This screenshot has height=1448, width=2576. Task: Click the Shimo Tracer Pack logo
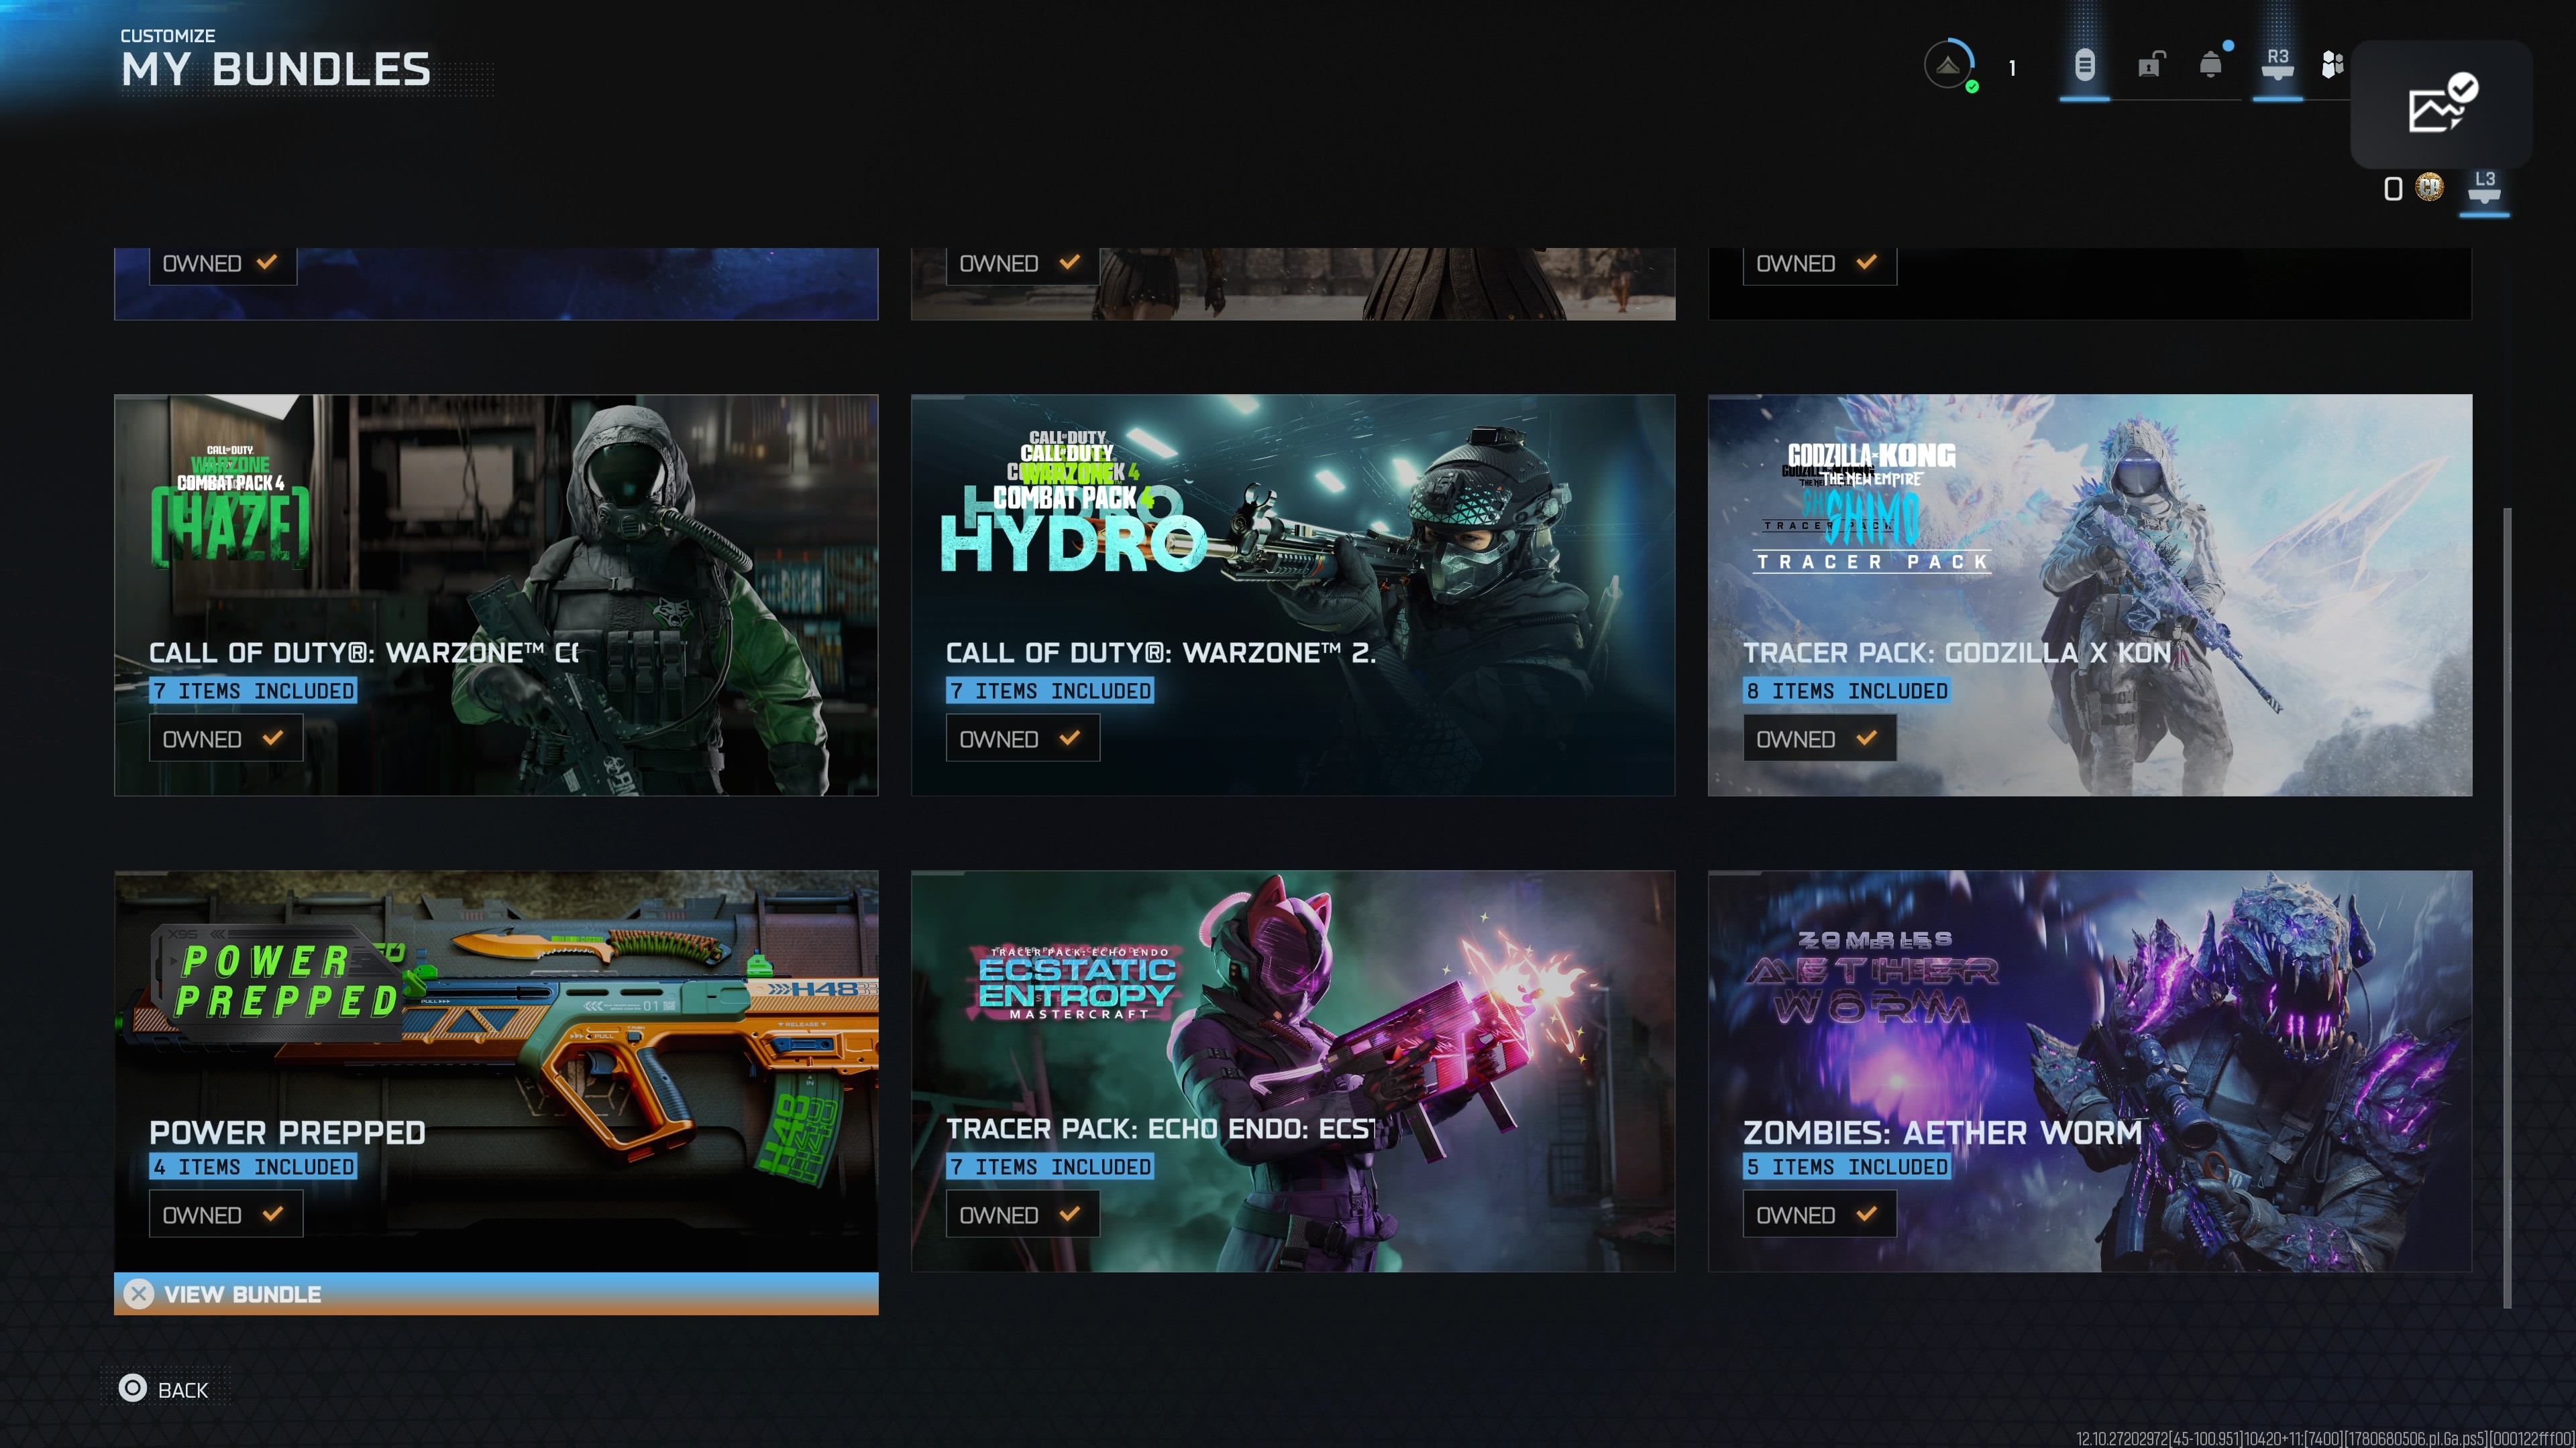click(x=1872, y=509)
